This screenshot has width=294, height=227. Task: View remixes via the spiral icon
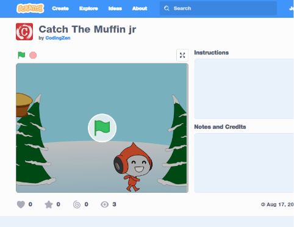77,204
